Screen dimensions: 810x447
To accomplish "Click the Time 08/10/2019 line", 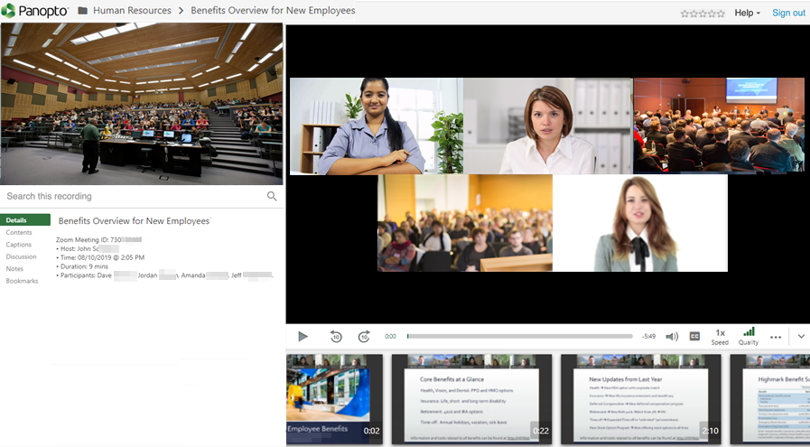I will [102, 257].
